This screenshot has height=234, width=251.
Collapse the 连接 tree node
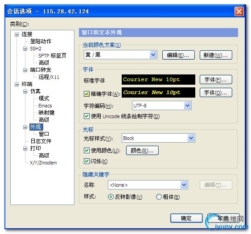(x=16, y=34)
